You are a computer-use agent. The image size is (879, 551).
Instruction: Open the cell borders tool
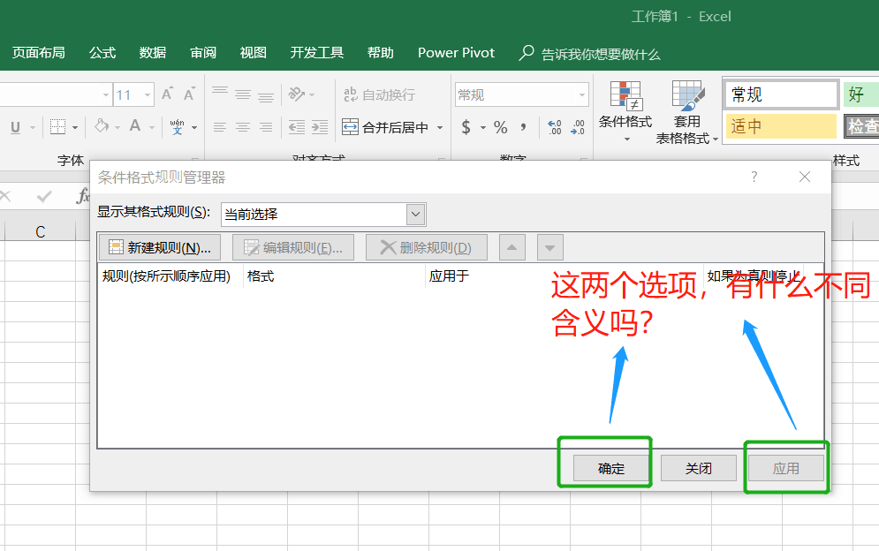(57, 126)
